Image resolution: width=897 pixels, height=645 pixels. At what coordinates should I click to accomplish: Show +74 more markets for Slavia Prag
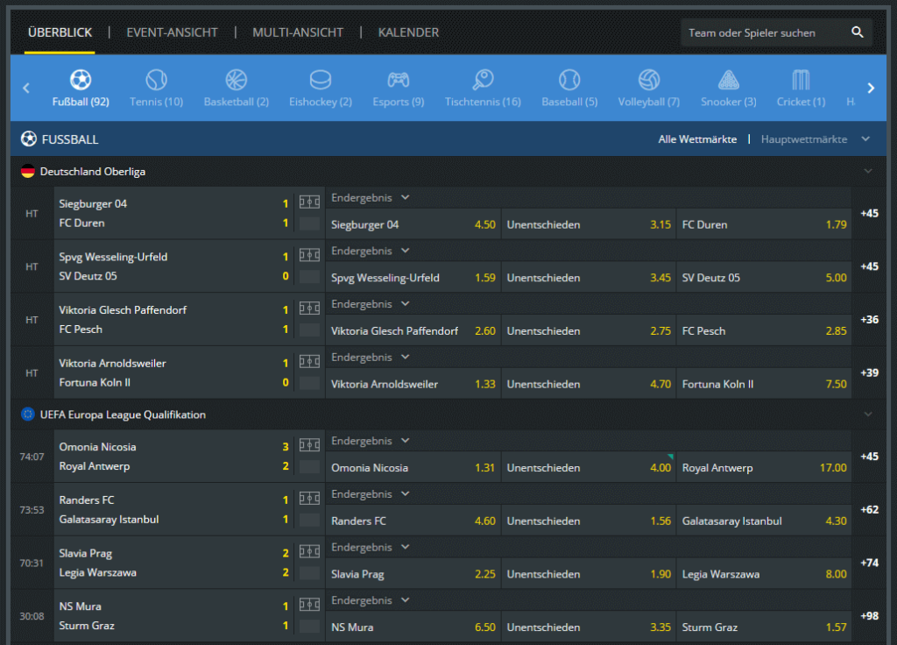pyautogui.click(x=869, y=563)
